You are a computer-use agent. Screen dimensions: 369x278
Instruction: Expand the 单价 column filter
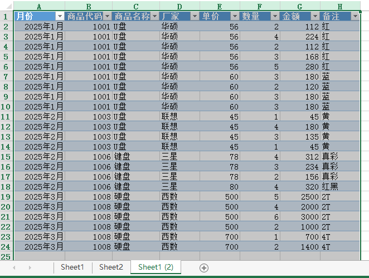(235, 16)
